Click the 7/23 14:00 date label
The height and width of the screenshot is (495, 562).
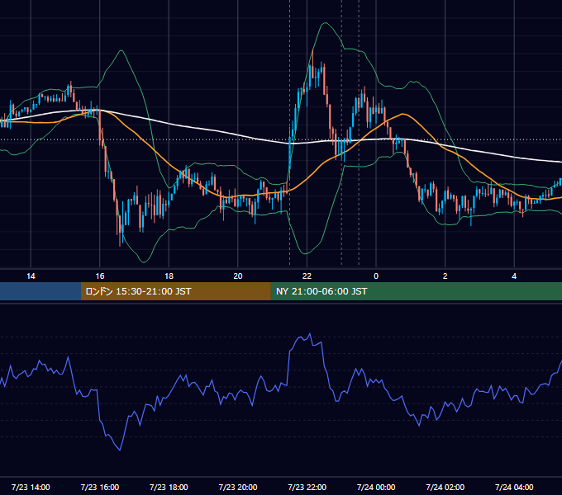tap(31, 487)
